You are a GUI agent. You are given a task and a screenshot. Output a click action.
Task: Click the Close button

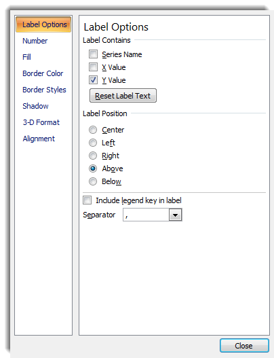click(244, 346)
